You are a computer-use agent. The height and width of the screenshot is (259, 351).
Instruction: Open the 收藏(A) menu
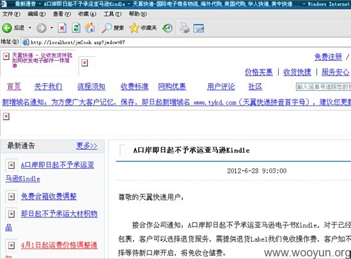click(x=87, y=14)
